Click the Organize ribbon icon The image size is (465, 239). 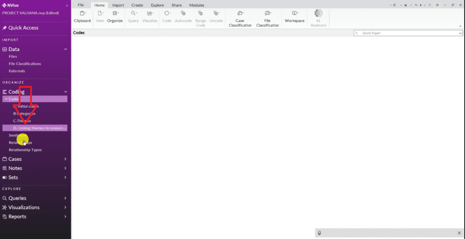pos(115,17)
